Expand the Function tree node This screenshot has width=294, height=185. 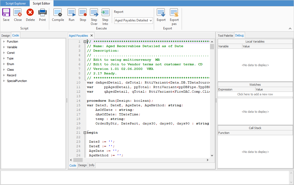(x=4, y=41)
